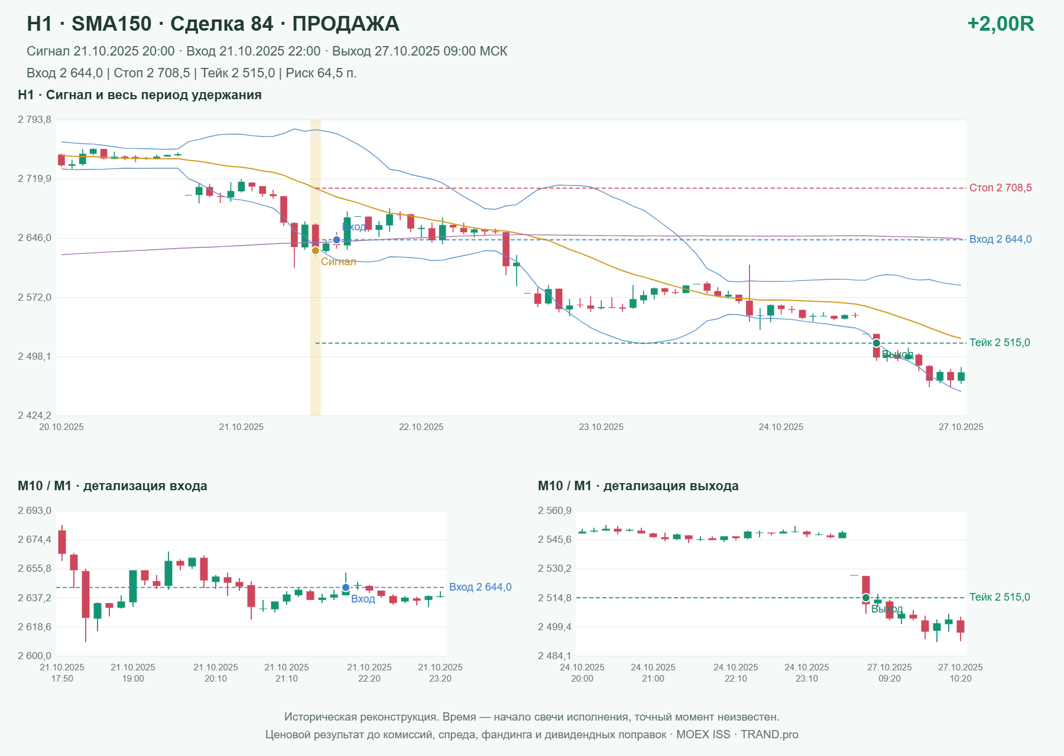The width and height of the screenshot is (1064, 756).
Task: Select the 'Стоп 2 708,5' level label
Action: pyautogui.click(x=1000, y=188)
